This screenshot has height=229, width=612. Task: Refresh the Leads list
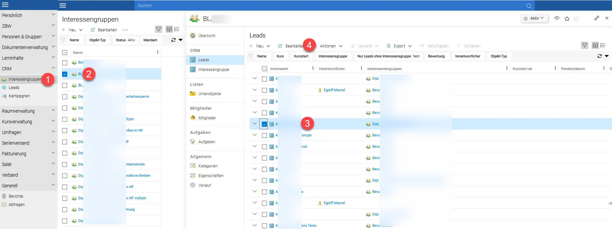[600, 56]
